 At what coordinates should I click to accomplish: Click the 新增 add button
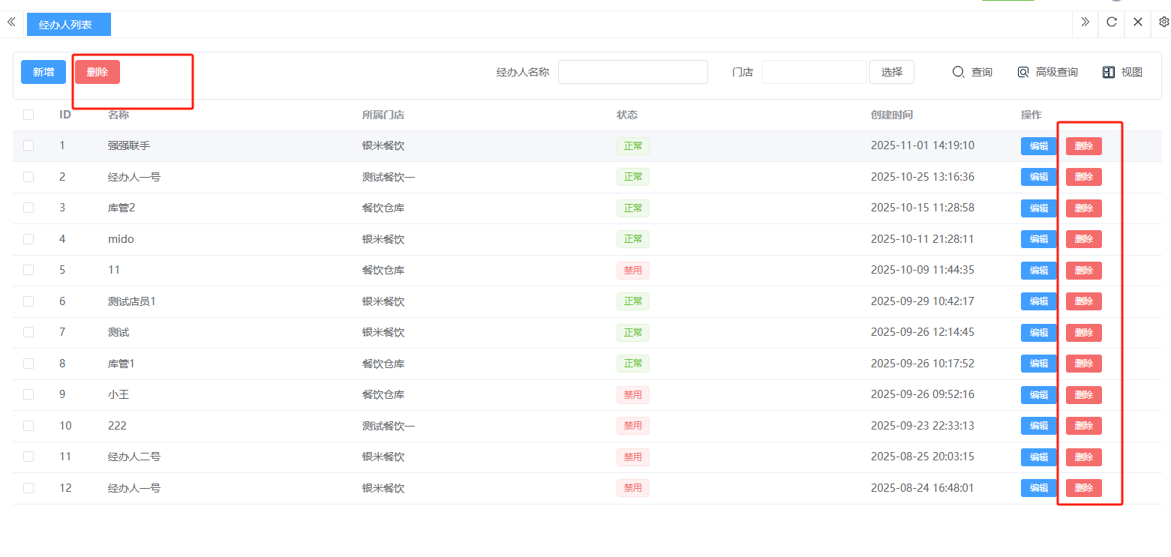44,72
